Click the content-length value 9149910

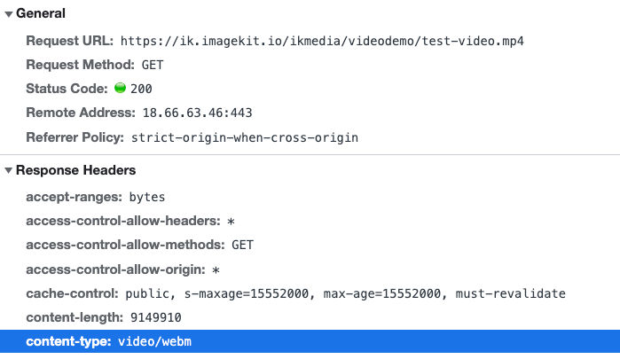pos(156,317)
